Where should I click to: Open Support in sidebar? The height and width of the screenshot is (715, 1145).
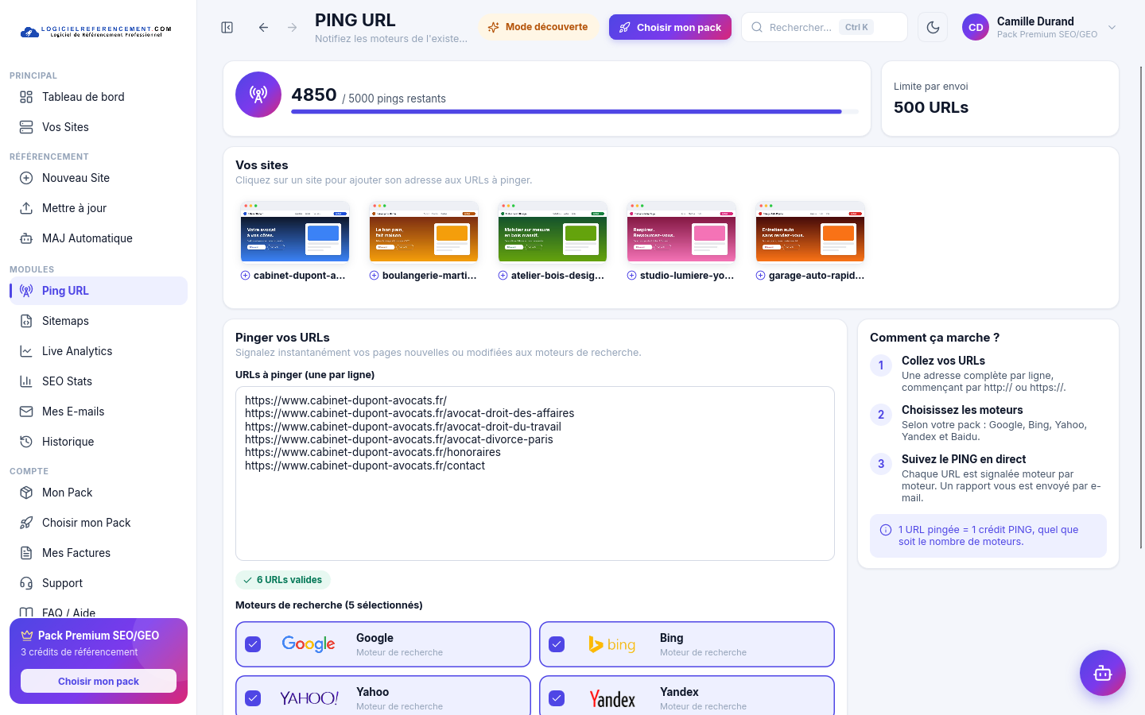click(99, 583)
